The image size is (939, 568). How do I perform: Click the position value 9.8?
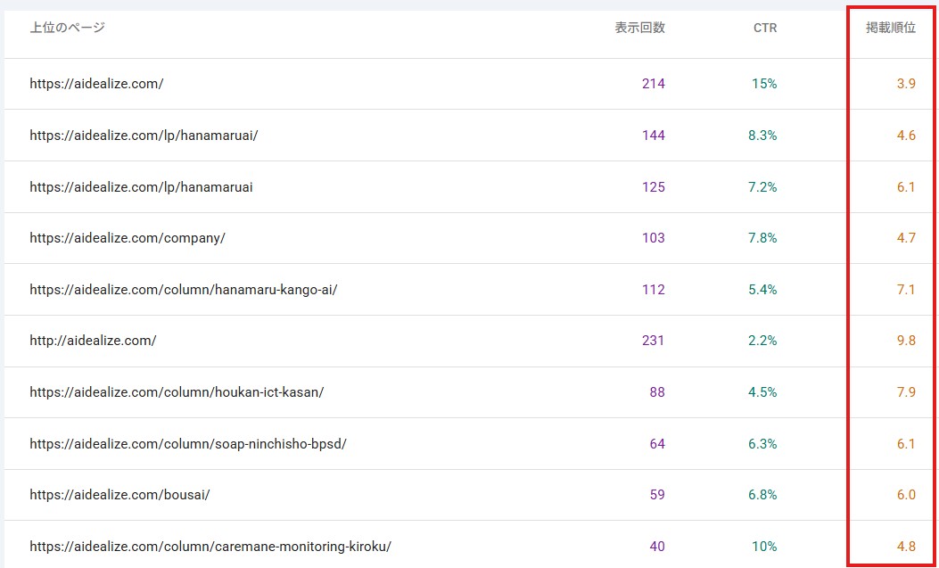point(906,341)
